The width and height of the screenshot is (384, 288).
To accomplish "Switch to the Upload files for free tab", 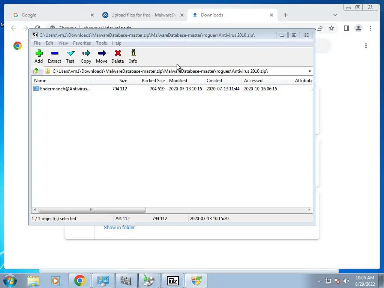I will tap(143, 15).
